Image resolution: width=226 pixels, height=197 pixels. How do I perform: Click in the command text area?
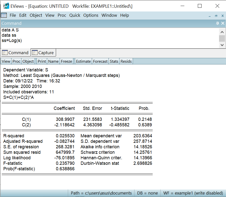pyautogui.click(x=110, y=37)
